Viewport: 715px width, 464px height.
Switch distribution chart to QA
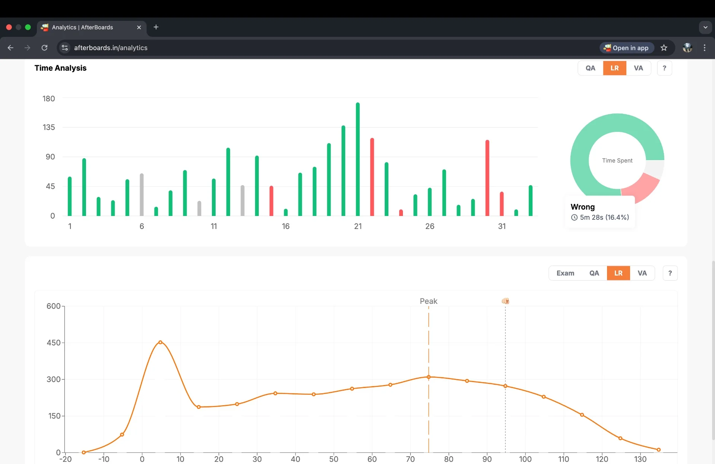pyautogui.click(x=594, y=273)
